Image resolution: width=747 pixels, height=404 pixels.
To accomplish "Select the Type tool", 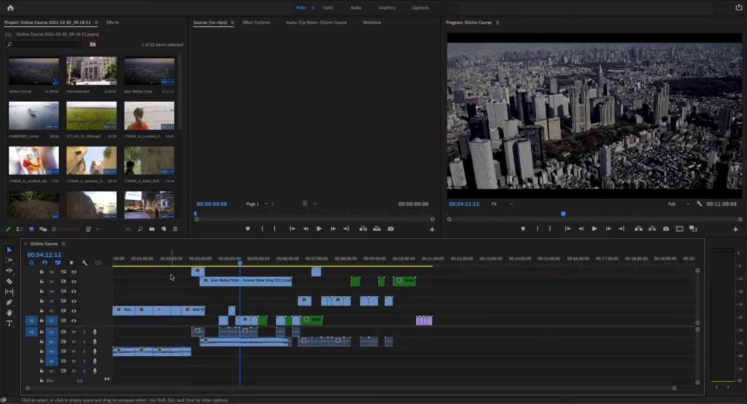I will point(9,324).
